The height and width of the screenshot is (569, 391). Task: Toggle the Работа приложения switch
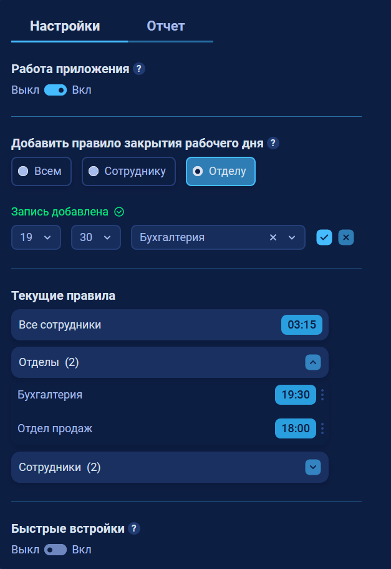(56, 90)
